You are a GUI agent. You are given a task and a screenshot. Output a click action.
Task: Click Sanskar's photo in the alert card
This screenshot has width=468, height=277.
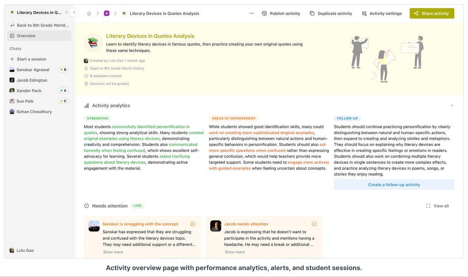tap(94, 226)
